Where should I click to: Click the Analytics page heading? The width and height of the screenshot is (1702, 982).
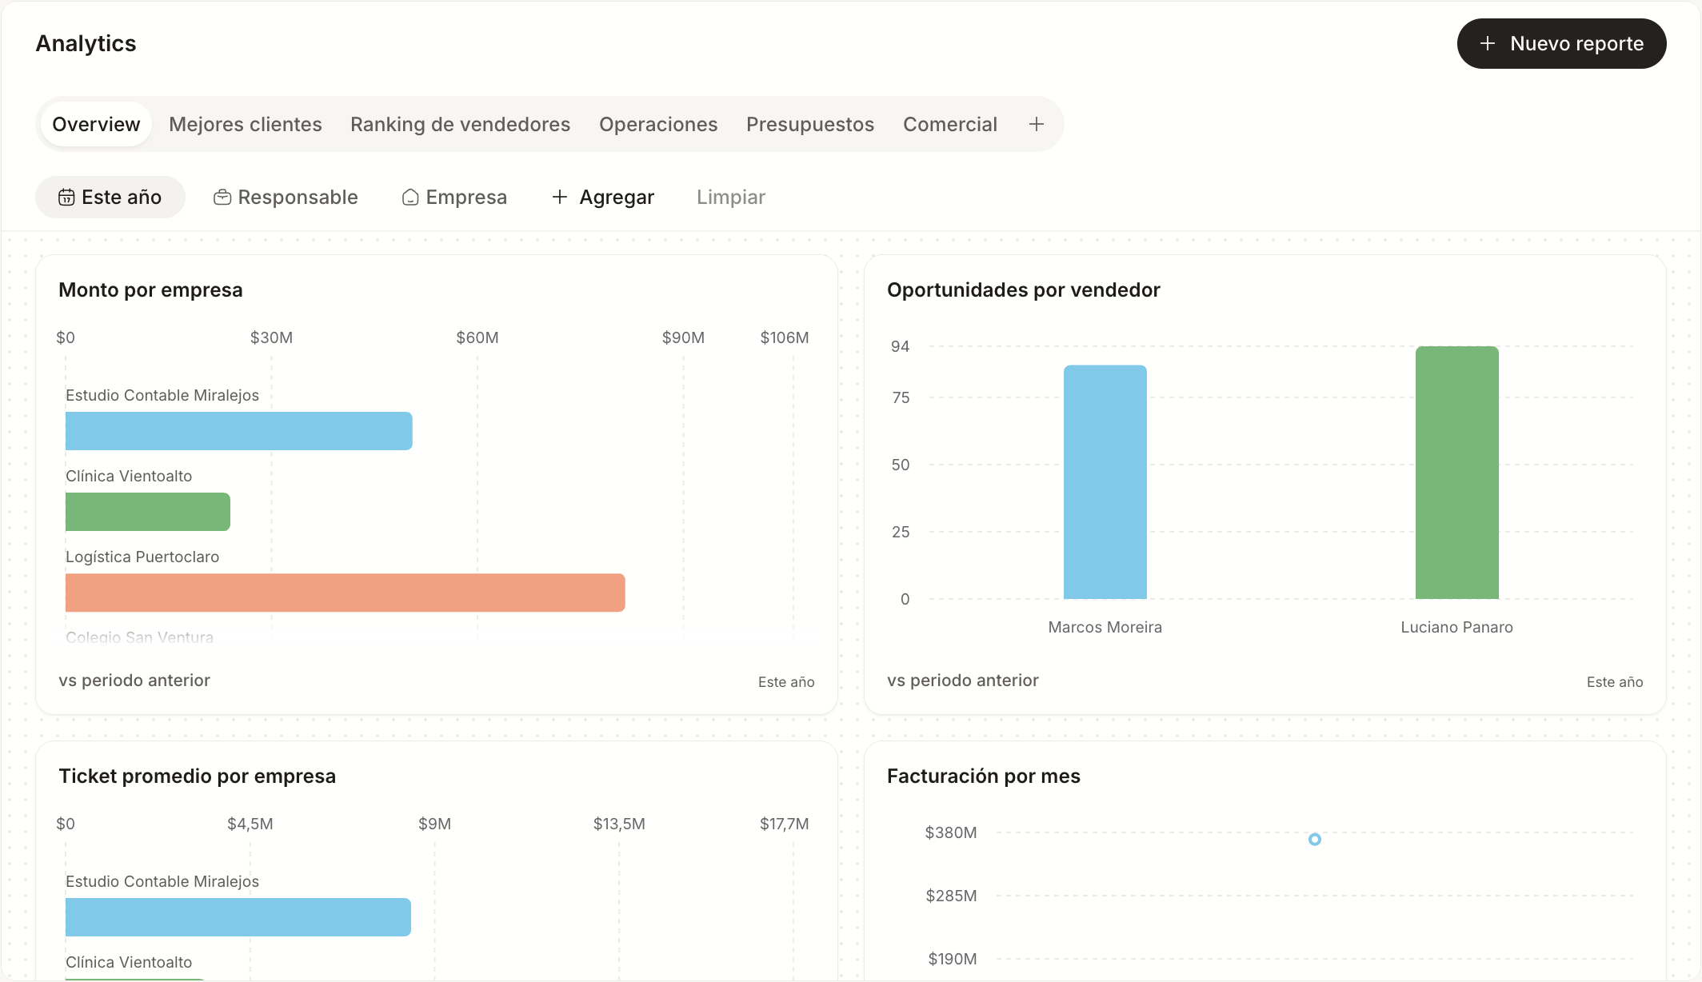pyautogui.click(x=86, y=43)
